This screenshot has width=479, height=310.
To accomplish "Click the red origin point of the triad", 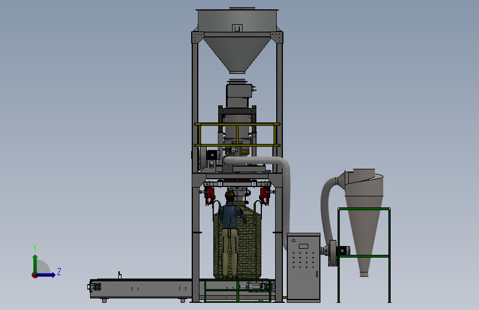I will pos(34,275).
